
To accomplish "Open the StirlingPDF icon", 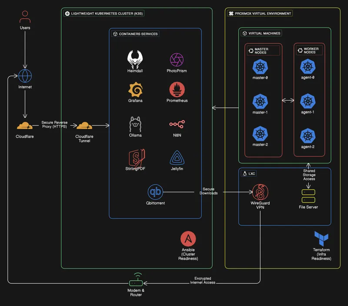I will tap(137, 158).
